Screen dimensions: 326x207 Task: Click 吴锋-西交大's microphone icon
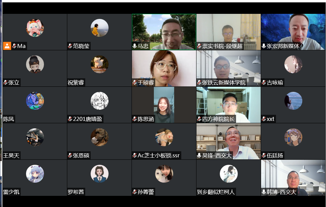point(199,155)
